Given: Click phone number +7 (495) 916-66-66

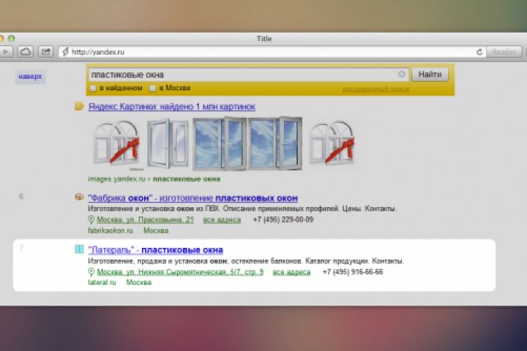Looking at the screenshot, I should coord(353,272).
